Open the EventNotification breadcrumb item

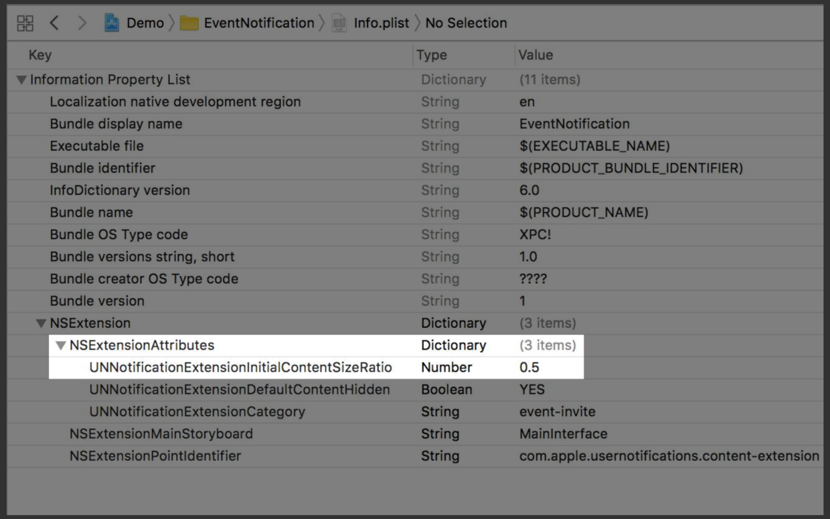(x=258, y=23)
